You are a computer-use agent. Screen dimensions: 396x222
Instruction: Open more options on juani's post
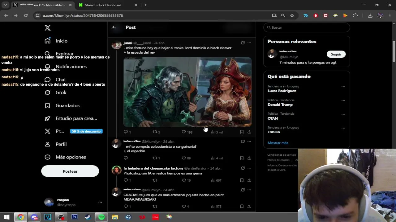click(x=249, y=43)
